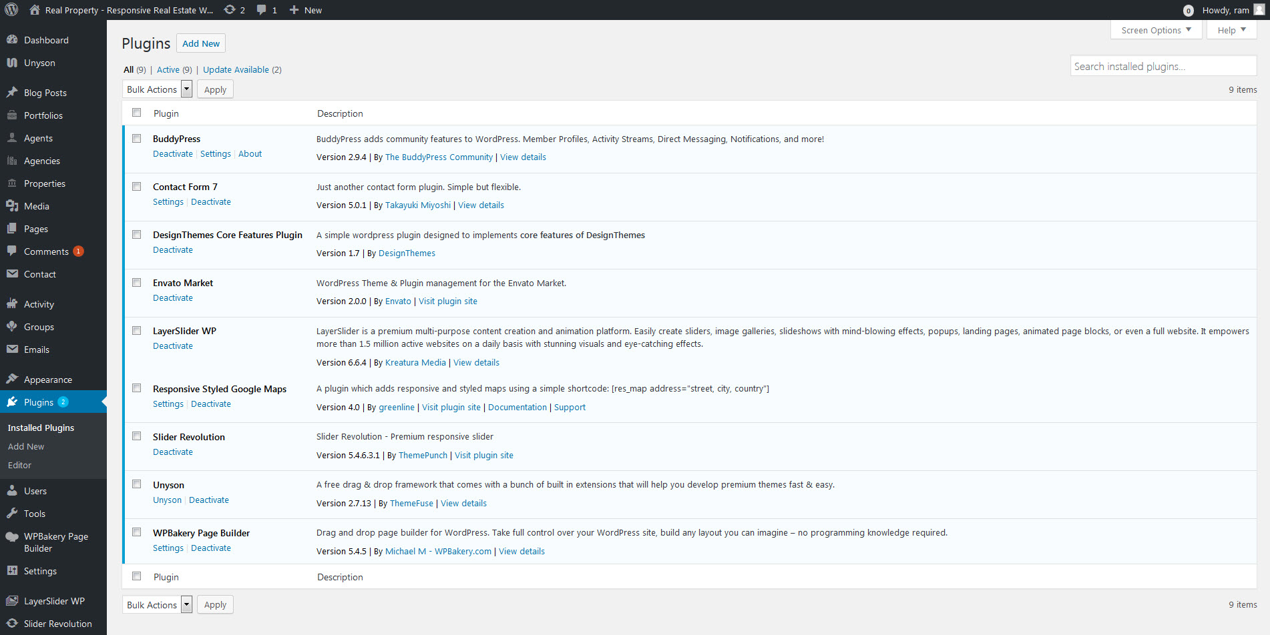Image resolution: width=1270 pixels, height=635 pixels.
Task: Click the Dashboard icon in sidebar
Action: pyautogui.click(x=12, y=40)
